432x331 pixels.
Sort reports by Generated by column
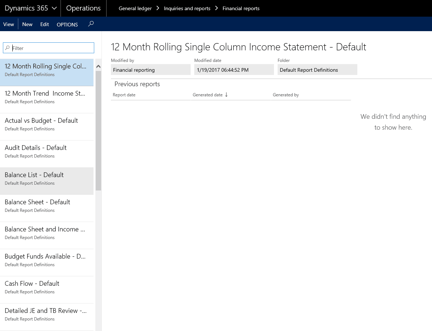(x=286, y=95)
